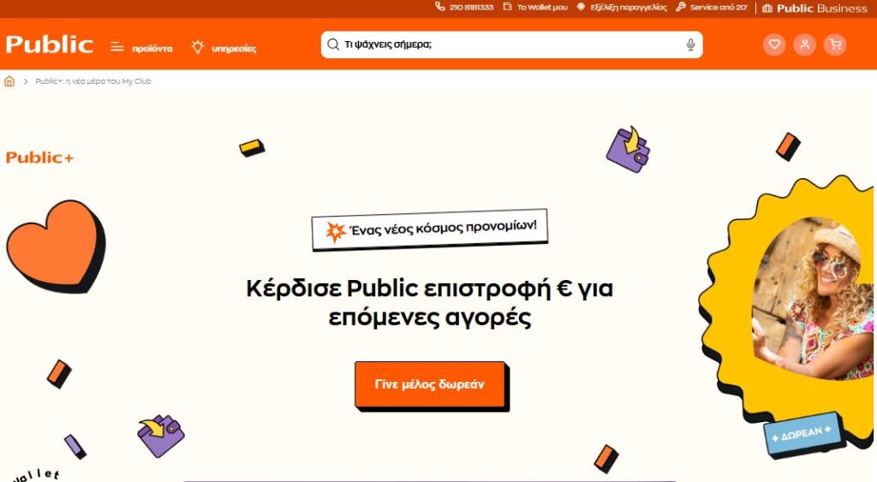
Task: Go to home via breadcrumb house icon
Action: coord(9,81)
